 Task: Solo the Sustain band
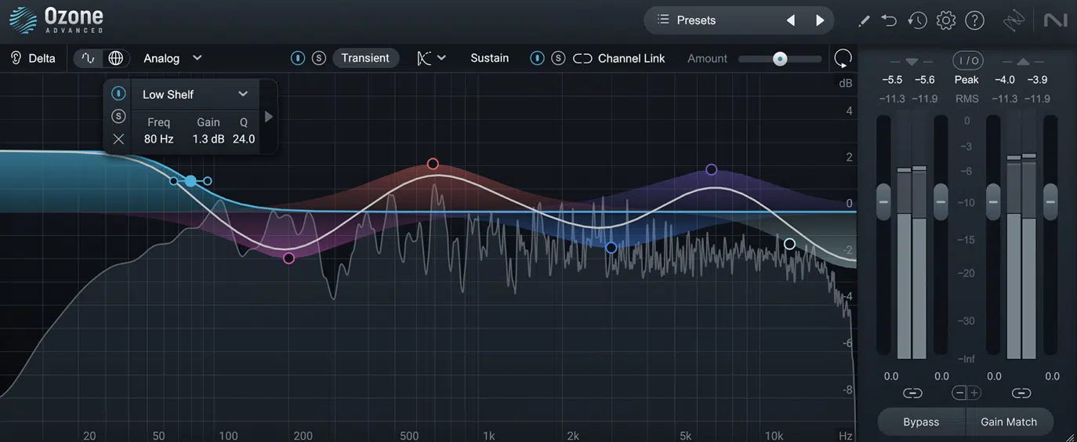click(558, 58)
